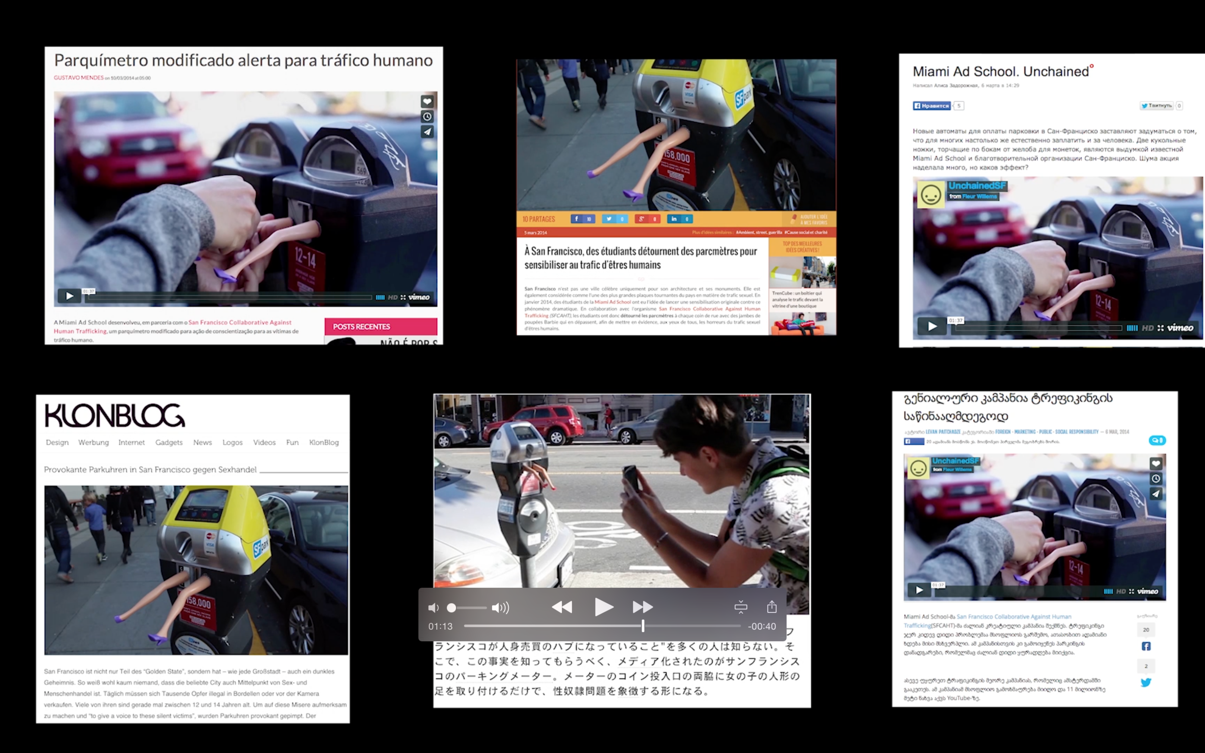Click the blue comments badge on the Georgian page
This screenshot has width=1205, height=753.
[1157, 440]
